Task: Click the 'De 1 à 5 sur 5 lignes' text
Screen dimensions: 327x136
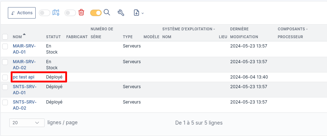Action: [199, 123]
